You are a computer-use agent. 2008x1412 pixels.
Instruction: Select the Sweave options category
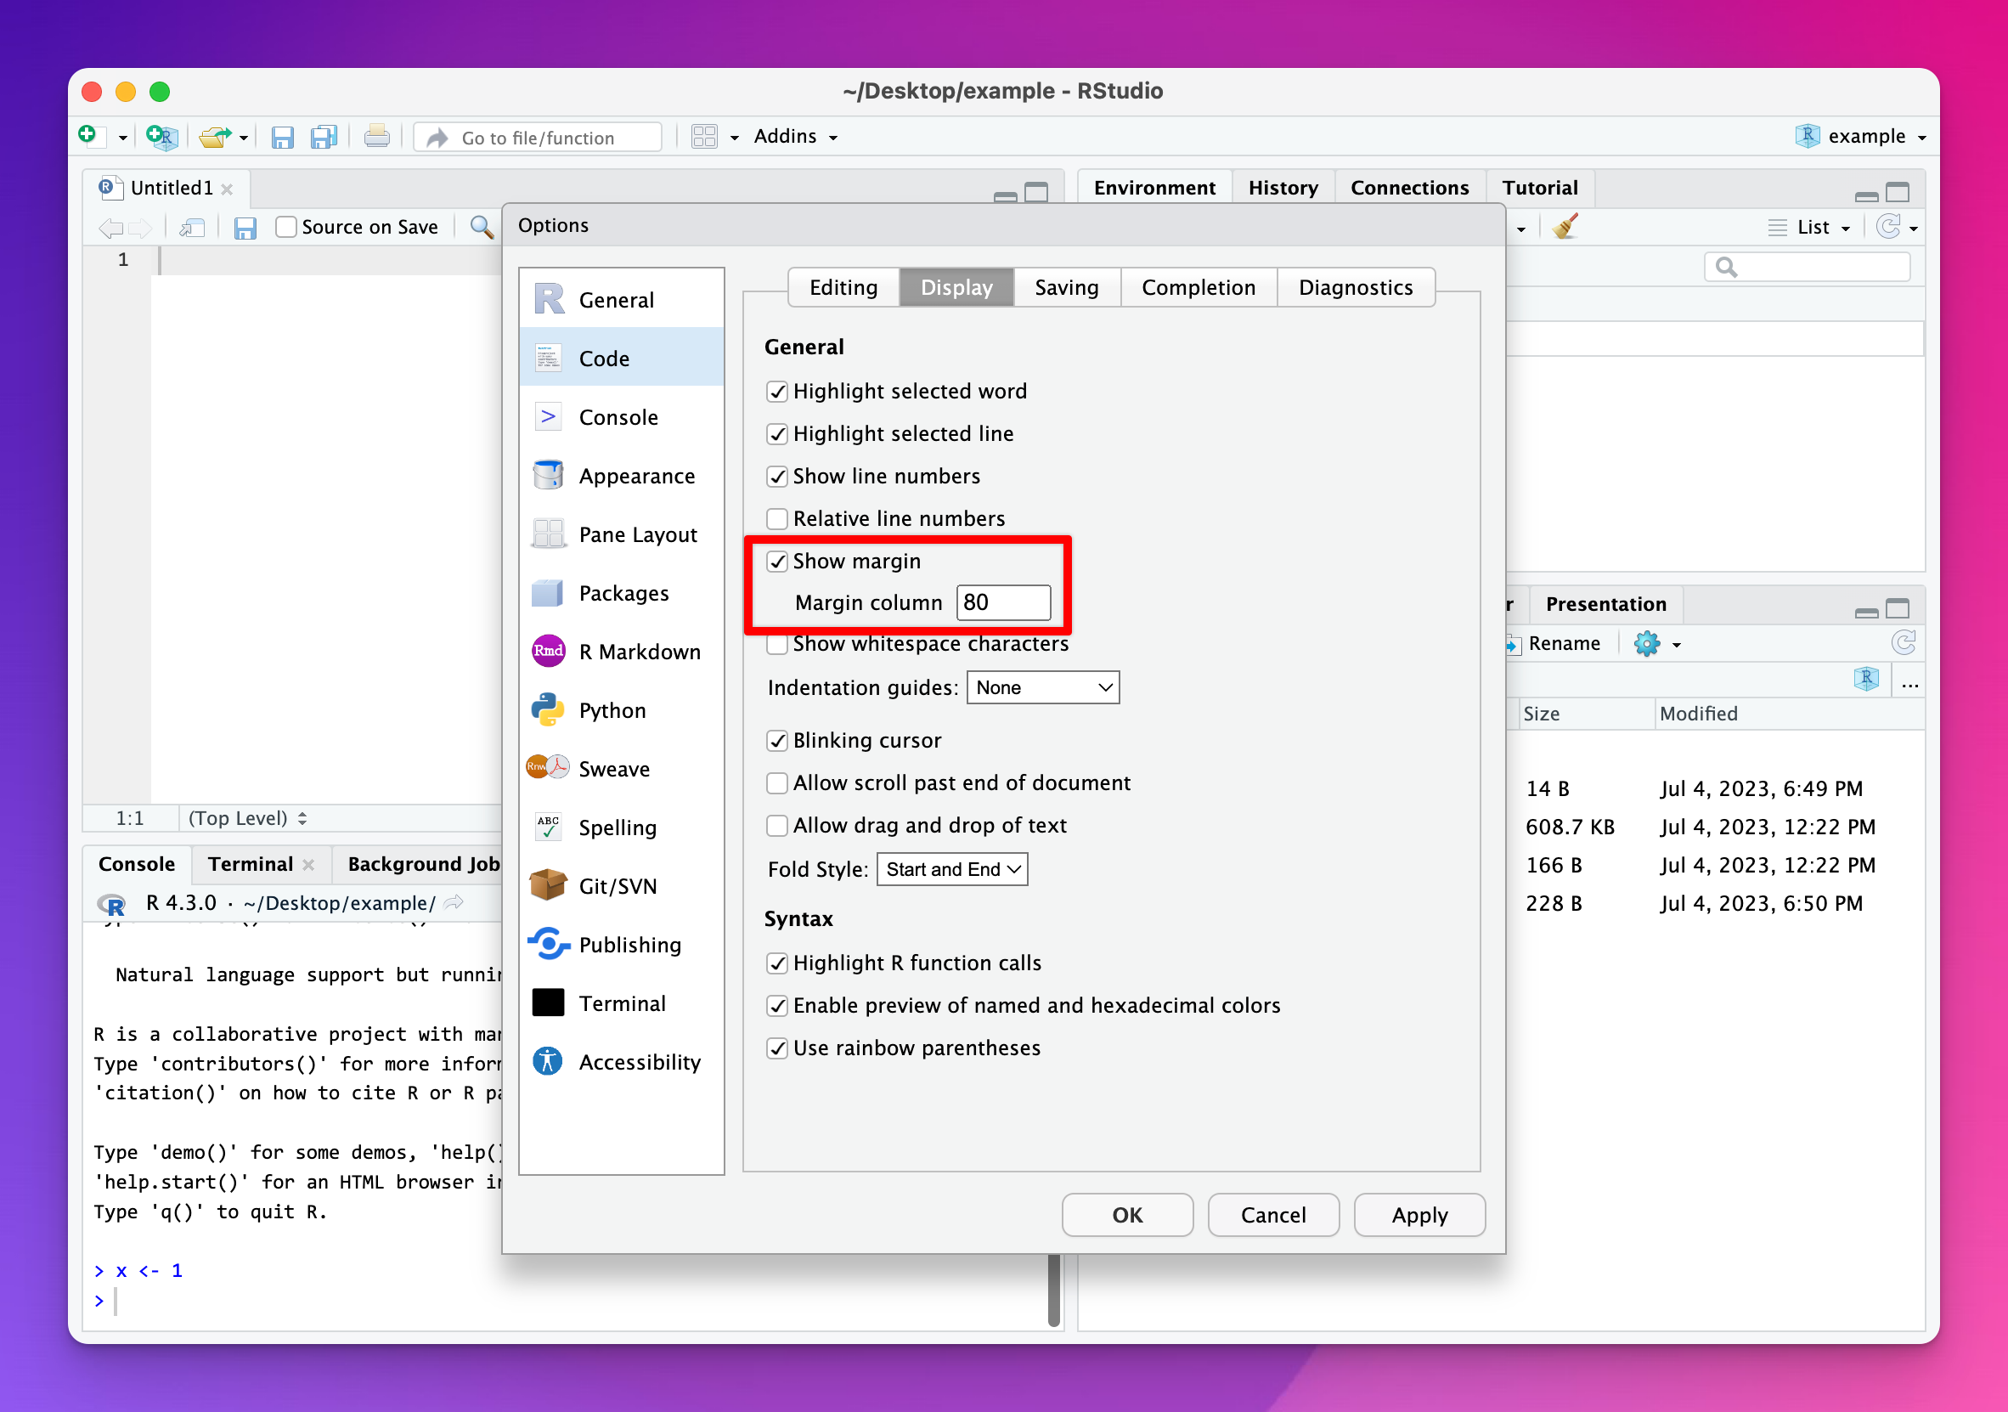tap(621, 769)
